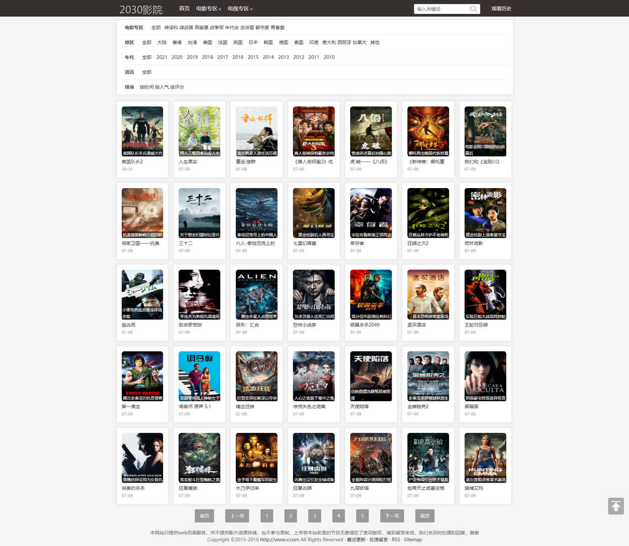Filter by year 2019
The width and height of the screenshot is (629, 546).
(x=192, y=57)
